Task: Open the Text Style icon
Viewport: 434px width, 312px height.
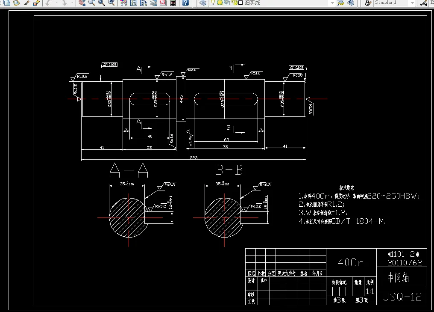Action: [368, 3]
